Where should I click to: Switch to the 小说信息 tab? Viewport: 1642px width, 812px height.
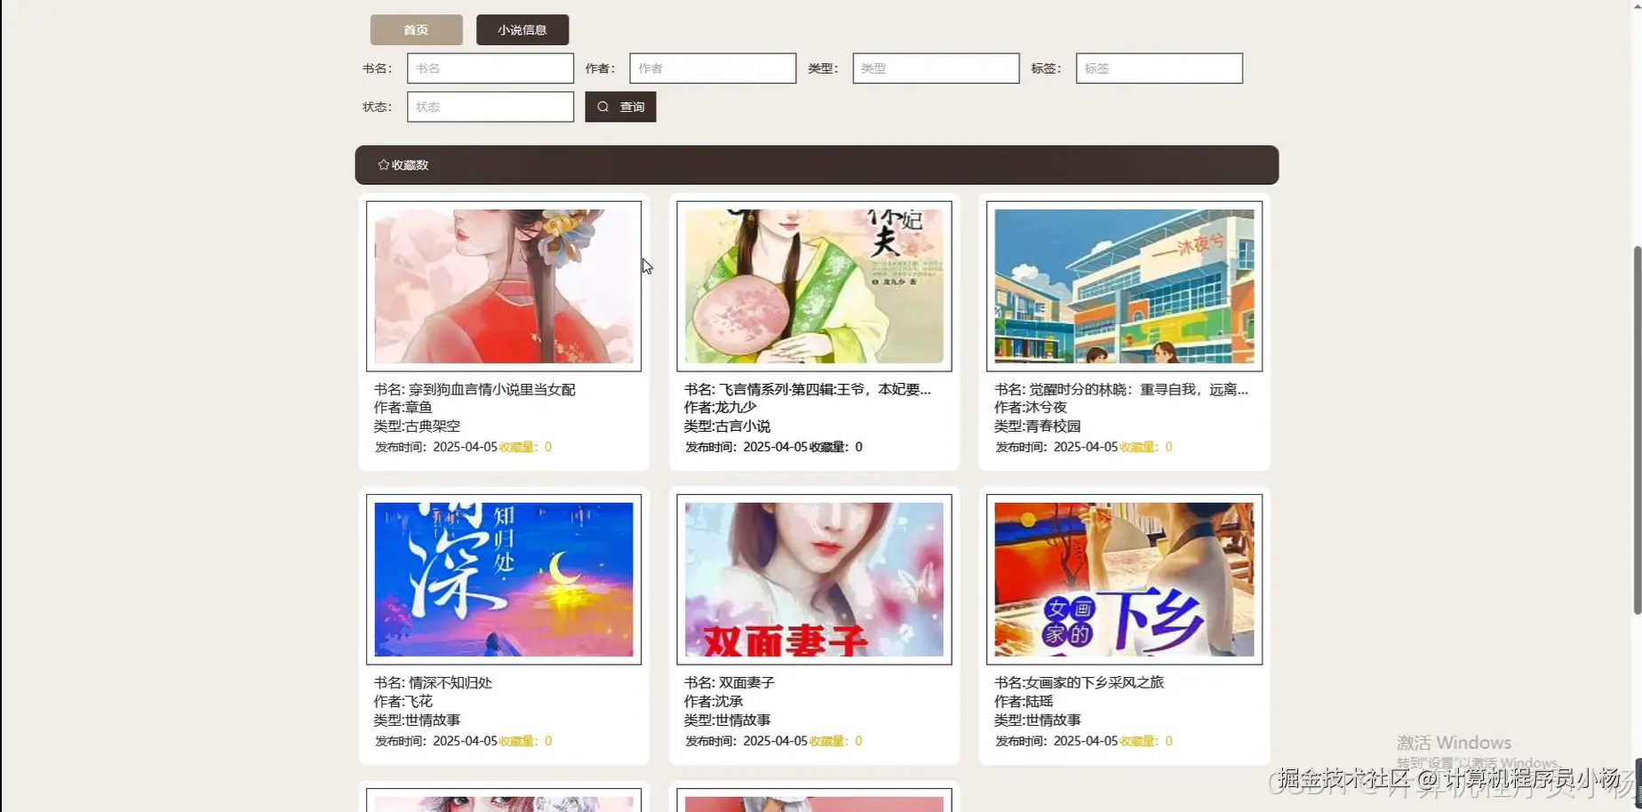pos(522,29)
